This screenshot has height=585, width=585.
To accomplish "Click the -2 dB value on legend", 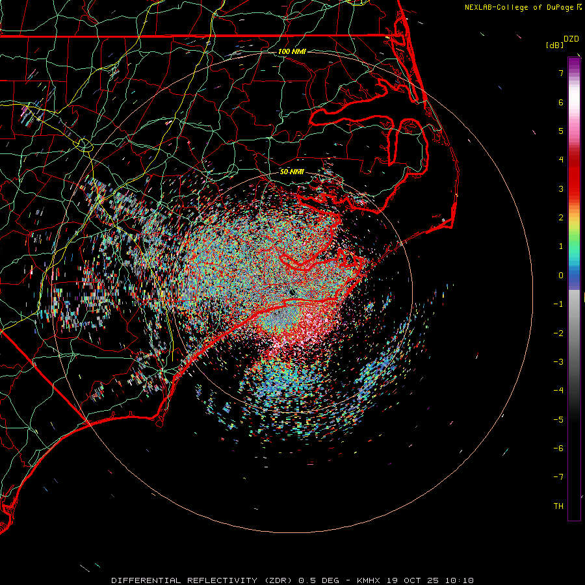I will coord(558,333).
